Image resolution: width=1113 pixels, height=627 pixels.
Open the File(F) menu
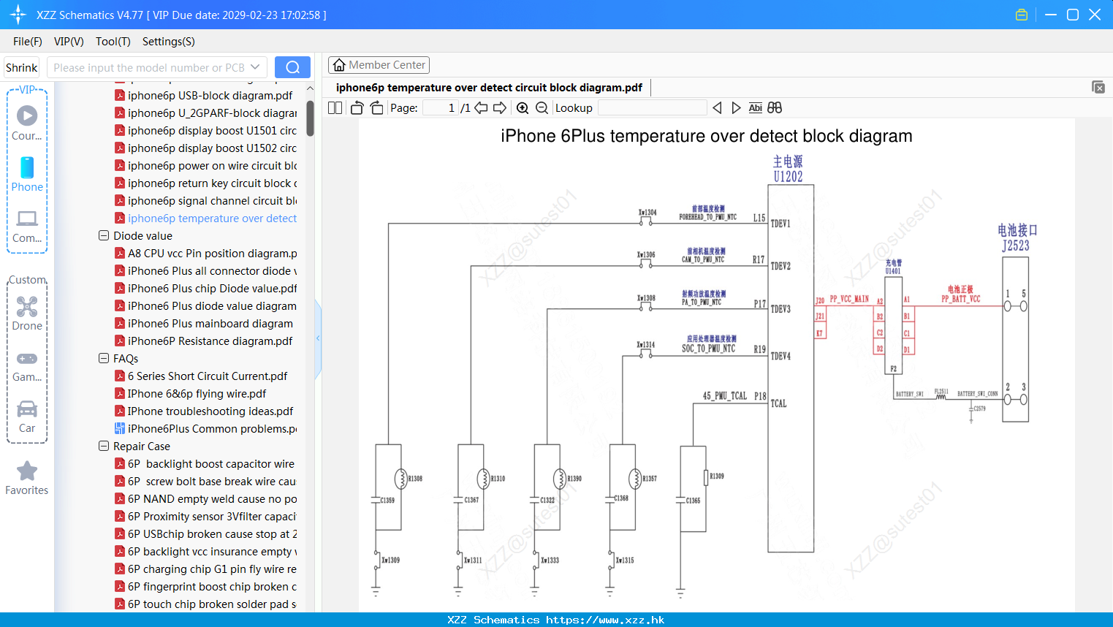coord(28,42)
